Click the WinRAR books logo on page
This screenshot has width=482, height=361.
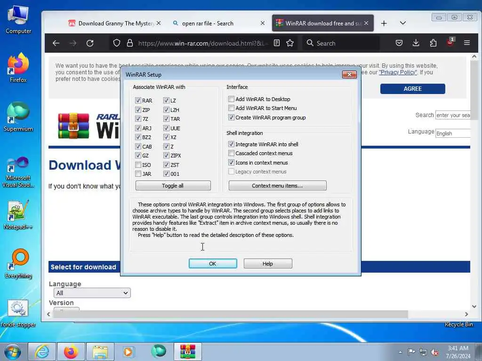[x=73, y=126]
